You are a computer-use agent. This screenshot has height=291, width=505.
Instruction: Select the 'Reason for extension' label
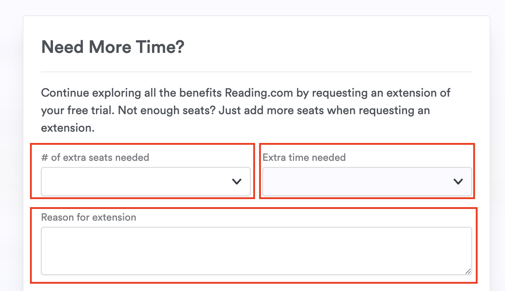[x=88, y=217]
